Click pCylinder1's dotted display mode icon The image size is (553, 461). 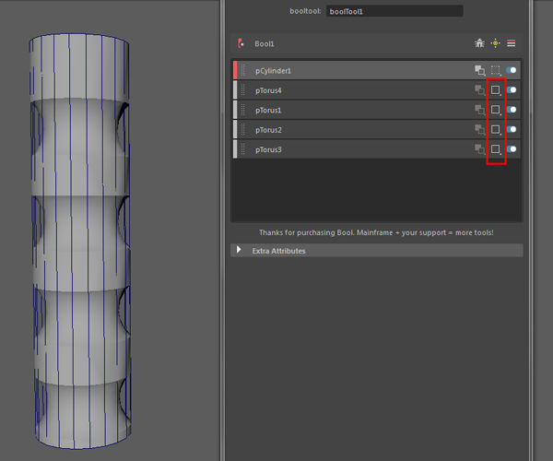point(496,70)
